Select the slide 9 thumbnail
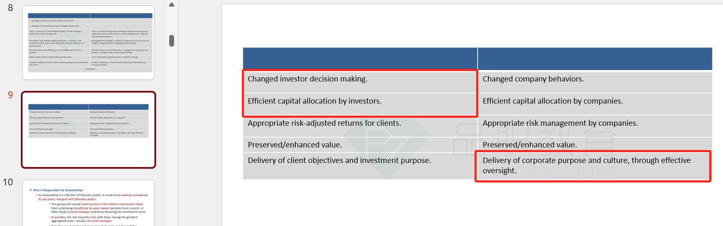This screenshot has width=723, height=226. coord(88,130)
